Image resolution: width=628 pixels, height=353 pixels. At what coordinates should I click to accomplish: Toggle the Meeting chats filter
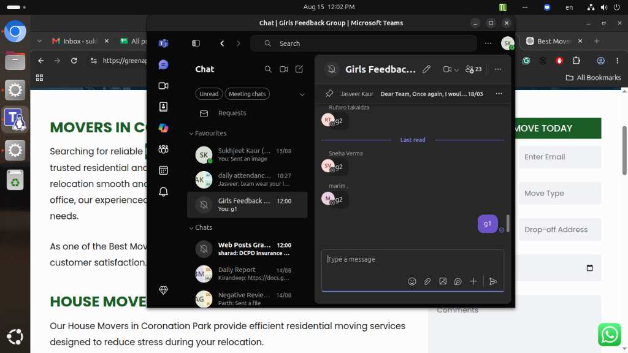[x=247, y=94]
